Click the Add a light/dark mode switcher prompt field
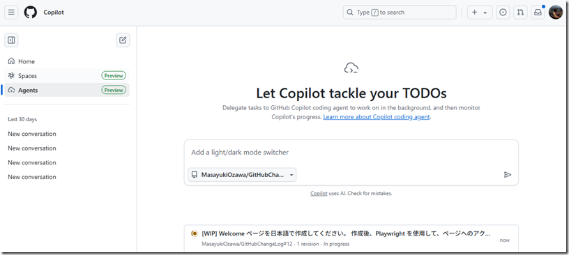This screenshot has width=569, height=255. coord(351,153)
